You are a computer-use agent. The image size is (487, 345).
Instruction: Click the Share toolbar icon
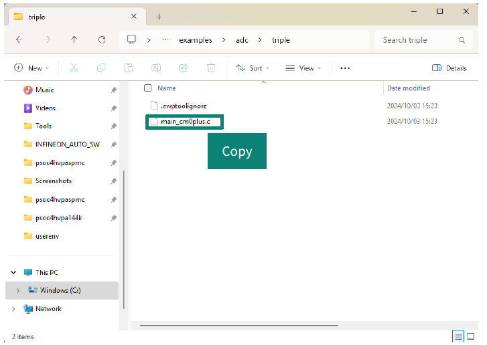click(x=184, y=68)
